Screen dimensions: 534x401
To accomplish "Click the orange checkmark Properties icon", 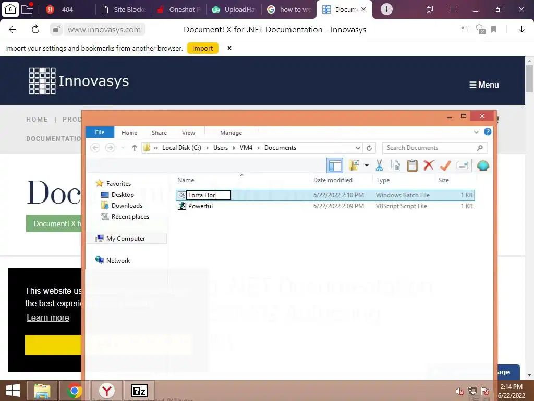I will point(445,166).
